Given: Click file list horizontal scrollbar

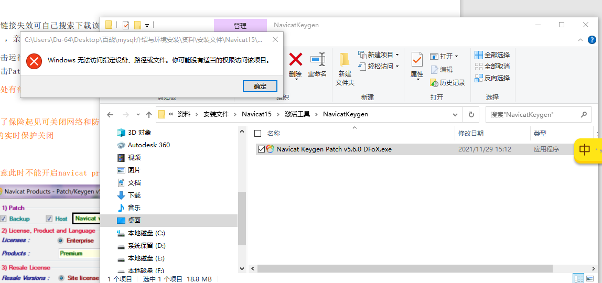Looking at the screenshot, I should pos(405,268).
